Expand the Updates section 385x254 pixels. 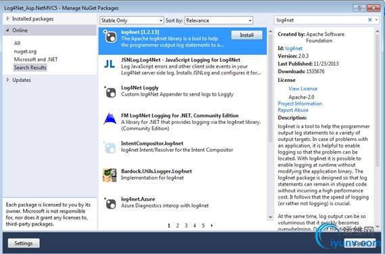click(x=7, y=80)
